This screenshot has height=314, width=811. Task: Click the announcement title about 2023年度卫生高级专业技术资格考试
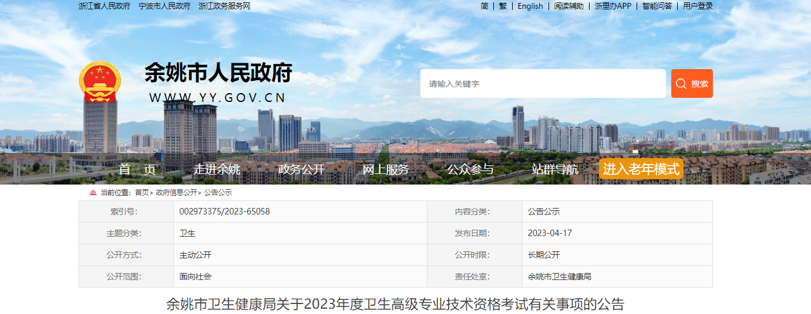pyautogui.click(x=395, y=304)
